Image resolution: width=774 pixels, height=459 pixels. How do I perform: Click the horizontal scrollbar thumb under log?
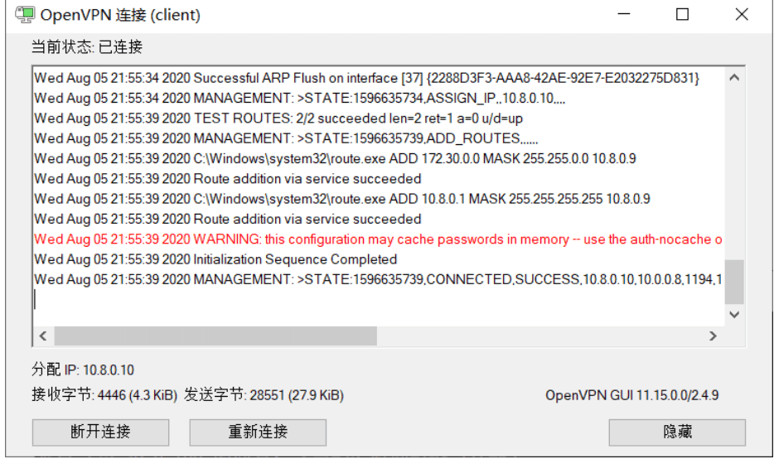215,336
